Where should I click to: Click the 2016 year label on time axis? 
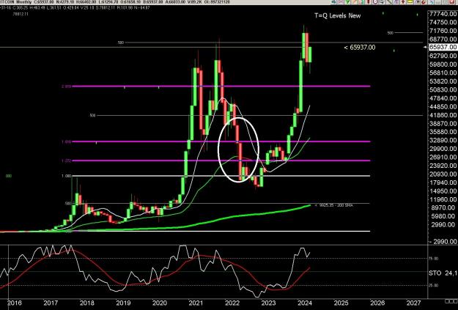15,303
